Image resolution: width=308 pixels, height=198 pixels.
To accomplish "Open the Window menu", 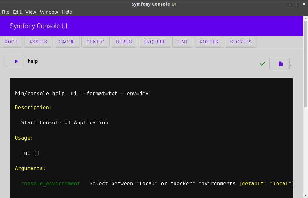I will coord(49,12).
